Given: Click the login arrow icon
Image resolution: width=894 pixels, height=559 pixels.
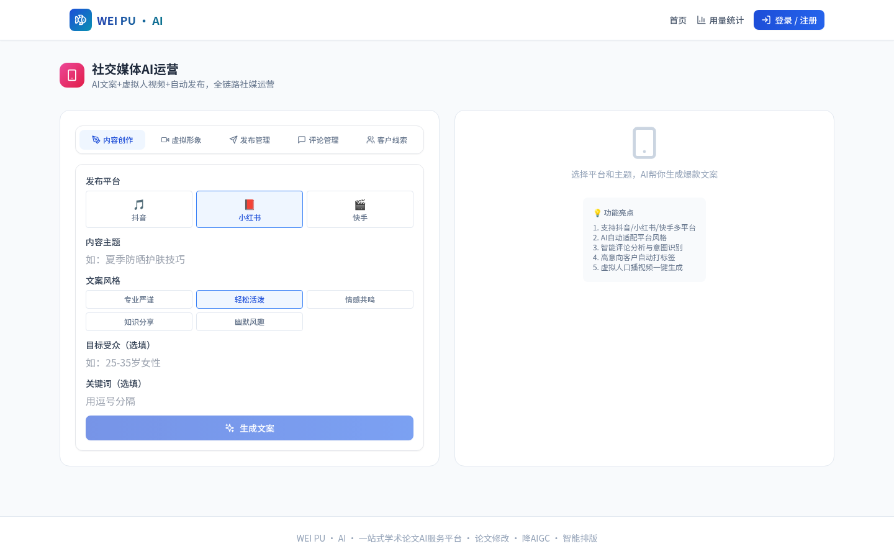Looking at the screenshot, I should [x=766, y=20].
